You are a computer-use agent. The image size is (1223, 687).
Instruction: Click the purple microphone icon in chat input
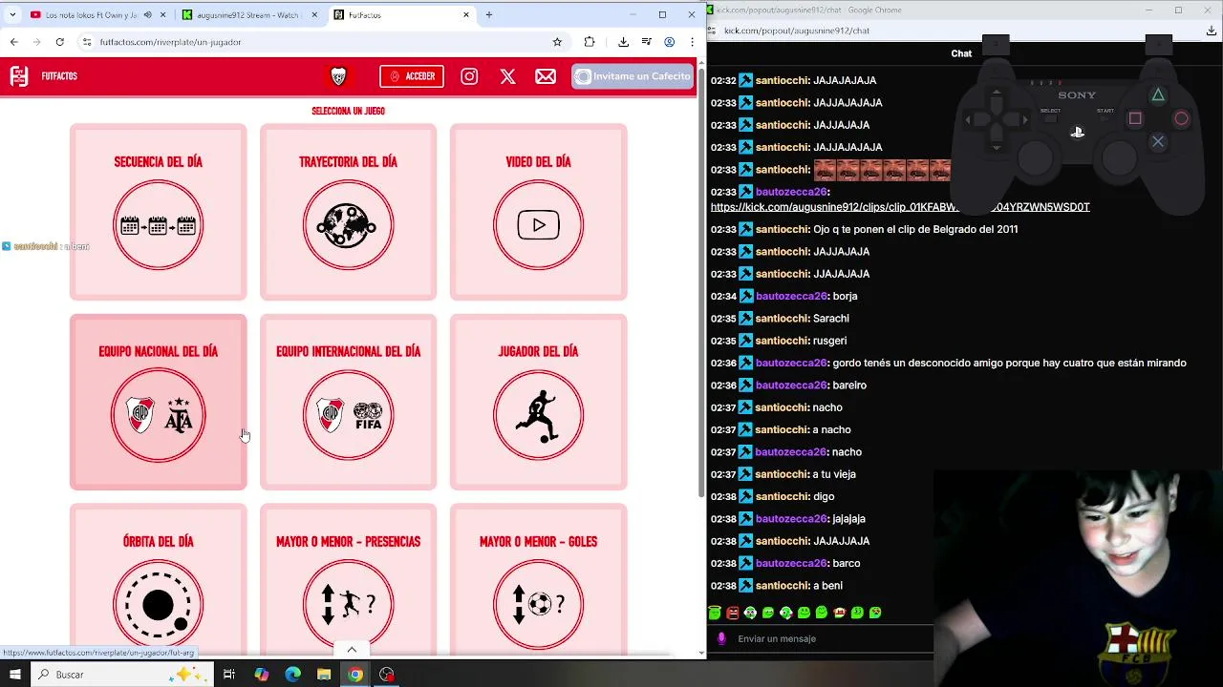point(721,638)
